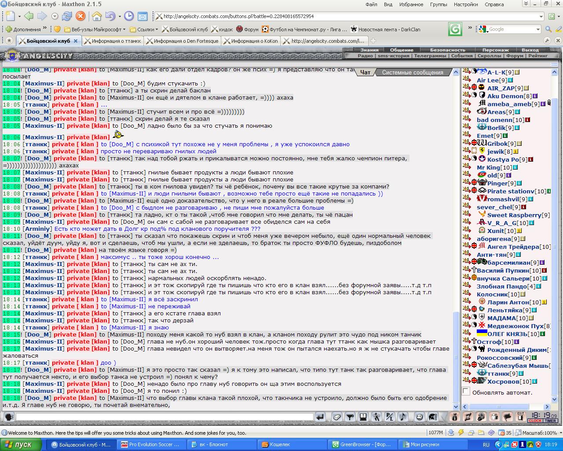The width and height of the screenshot is (563, 451).
Task: Click the system messages computer icon
Action: pyautogui.click(x=363, y=417)
